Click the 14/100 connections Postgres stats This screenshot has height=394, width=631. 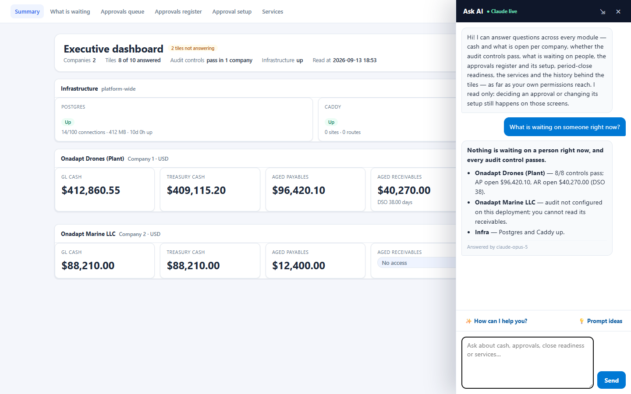point(107,132)
